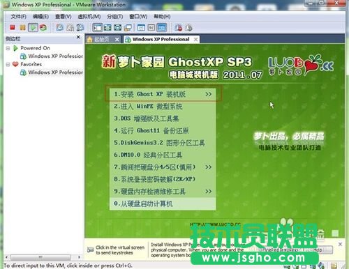
Task: Click the Suspend (pause) toolbar icon
Action: [22, 28]
